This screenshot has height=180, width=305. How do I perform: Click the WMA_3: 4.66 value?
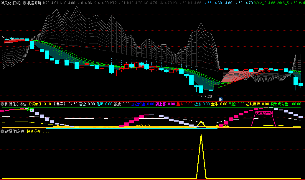pyautogui.click(x=265, y=3)
